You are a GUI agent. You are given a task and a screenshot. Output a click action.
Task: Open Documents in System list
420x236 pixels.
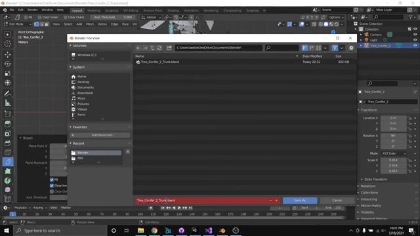85,87
